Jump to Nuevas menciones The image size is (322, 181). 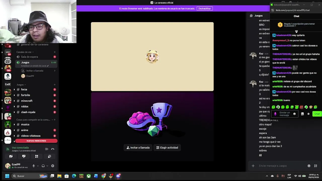tap(36, 141)
